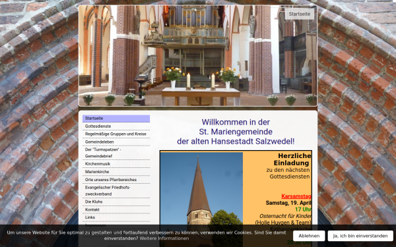Open the Links page
The height and width of the screenshot is (247, 396).
click(x=116, y=217)
